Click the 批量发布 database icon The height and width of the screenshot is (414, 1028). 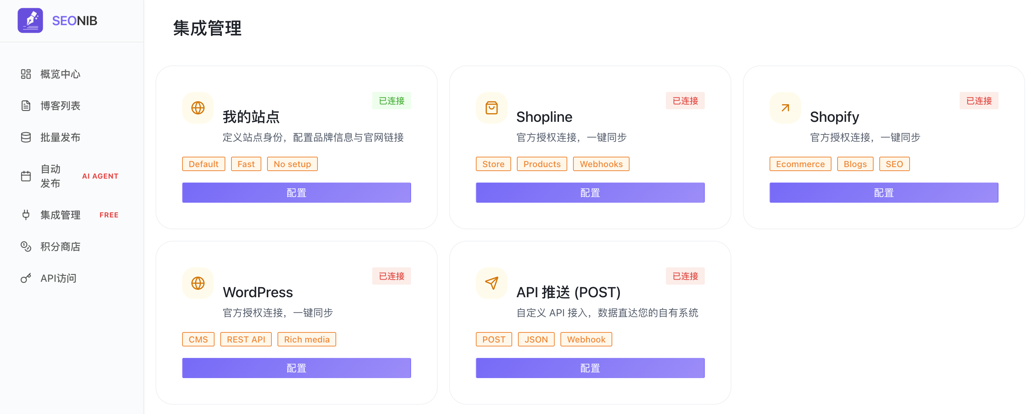coord(26,137)
